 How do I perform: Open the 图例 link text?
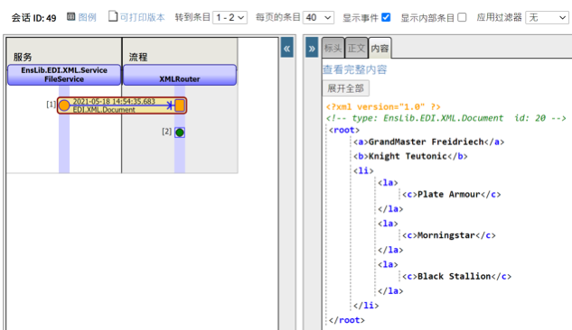coord(87,17)
